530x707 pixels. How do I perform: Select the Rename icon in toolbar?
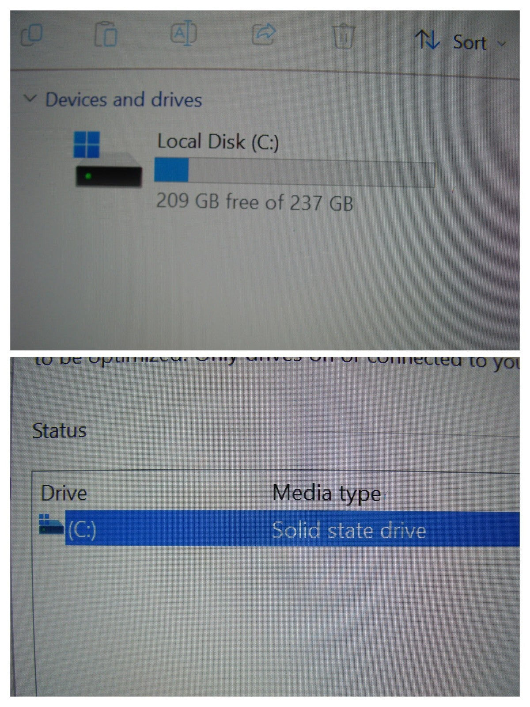[184, 33]
